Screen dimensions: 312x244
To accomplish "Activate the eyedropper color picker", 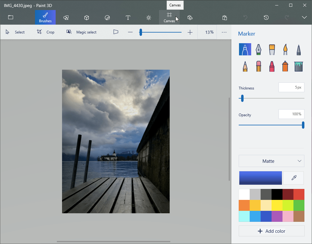I will tap(294, 178).
